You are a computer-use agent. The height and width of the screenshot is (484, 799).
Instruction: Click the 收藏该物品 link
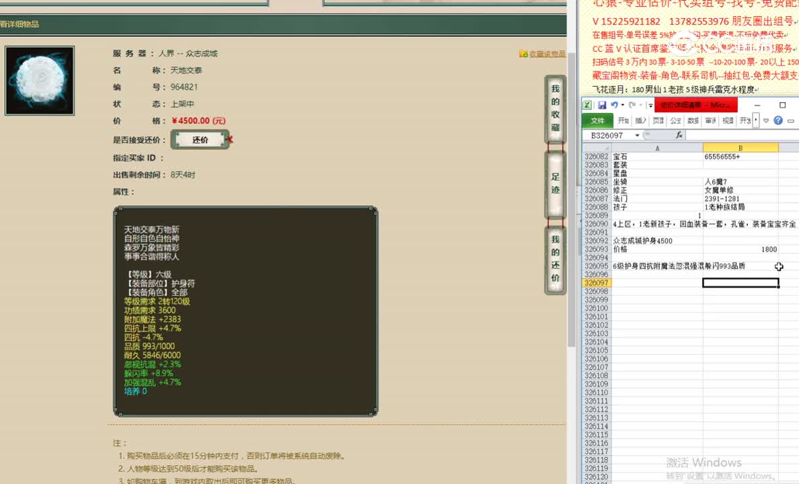pos(549,52)
